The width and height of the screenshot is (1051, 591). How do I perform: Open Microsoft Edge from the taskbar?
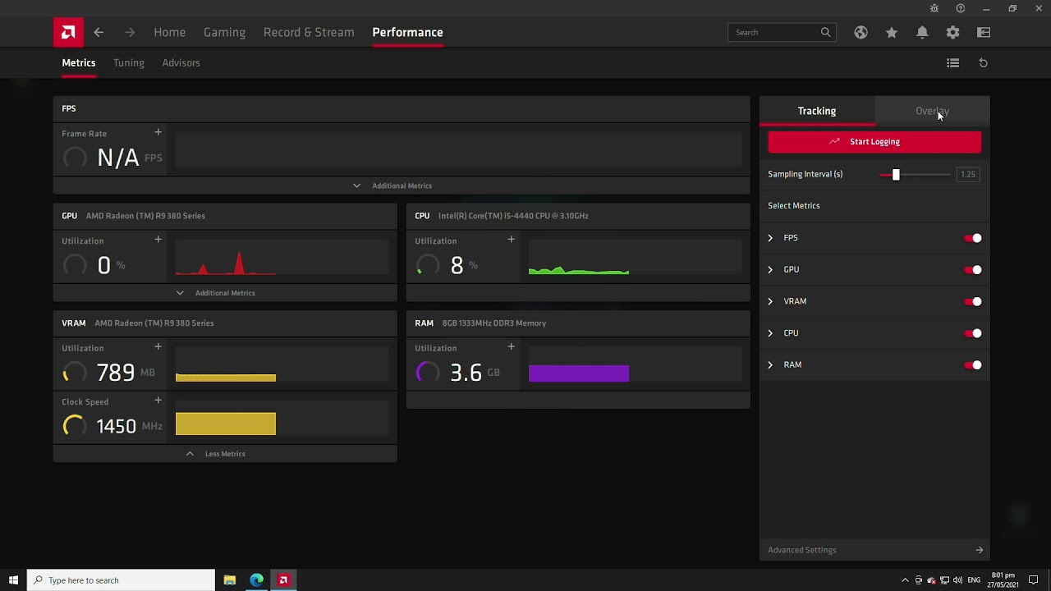pyautogui.click(x=256, y=580)
